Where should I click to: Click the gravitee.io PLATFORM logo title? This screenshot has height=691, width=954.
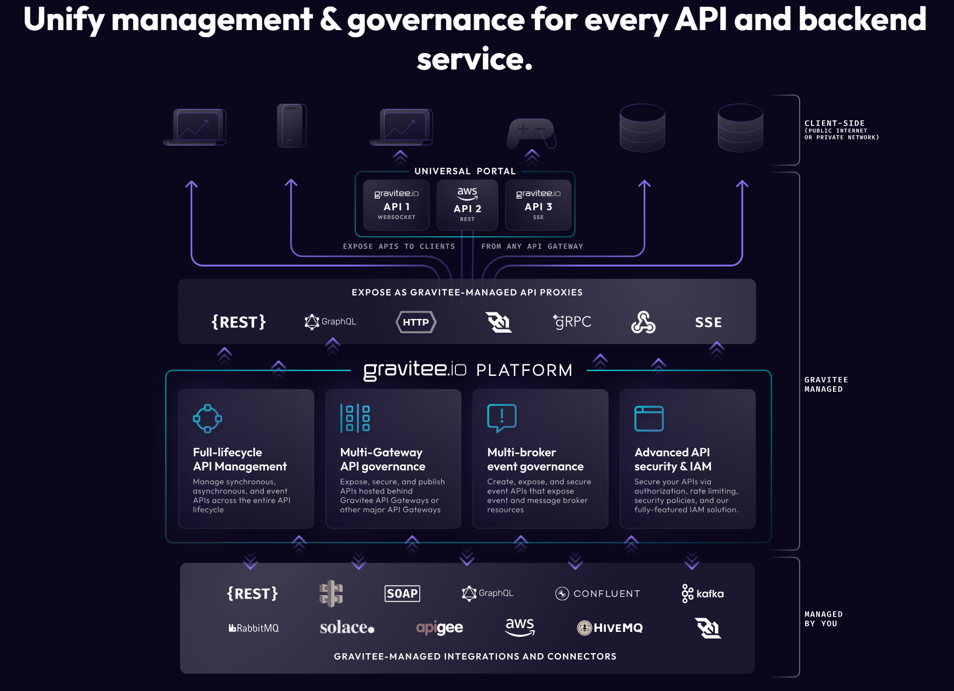468,370
